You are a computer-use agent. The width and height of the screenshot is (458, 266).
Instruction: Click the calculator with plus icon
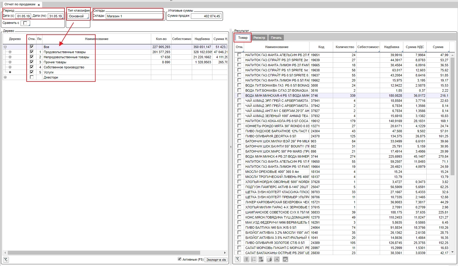[x=261, y=259]
